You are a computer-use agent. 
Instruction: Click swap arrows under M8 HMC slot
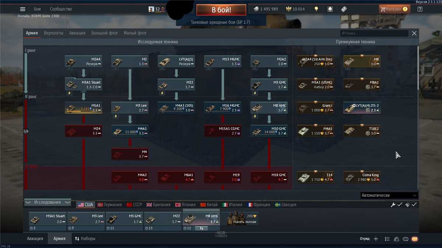point(201,228)
